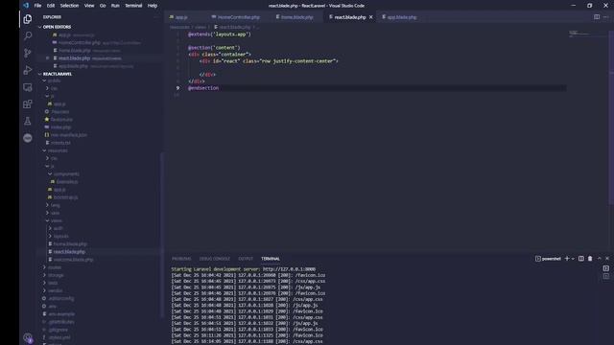614x345 pixels.
Task: Close react.blade.php in Open Editors list
Action: [47, 58]
